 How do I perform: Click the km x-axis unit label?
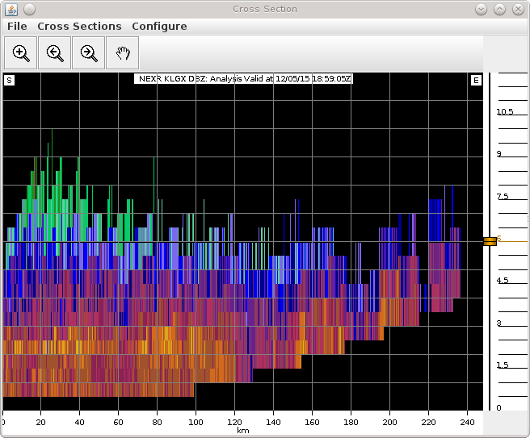coord(242,431)
